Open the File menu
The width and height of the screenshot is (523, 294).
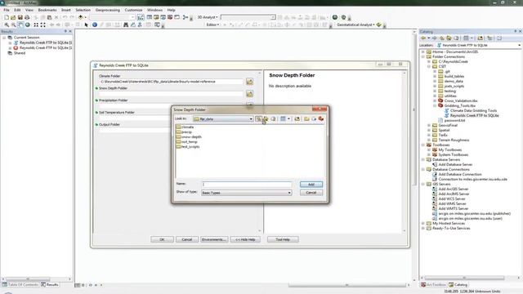pyautogui.click(x=7, y=11)
